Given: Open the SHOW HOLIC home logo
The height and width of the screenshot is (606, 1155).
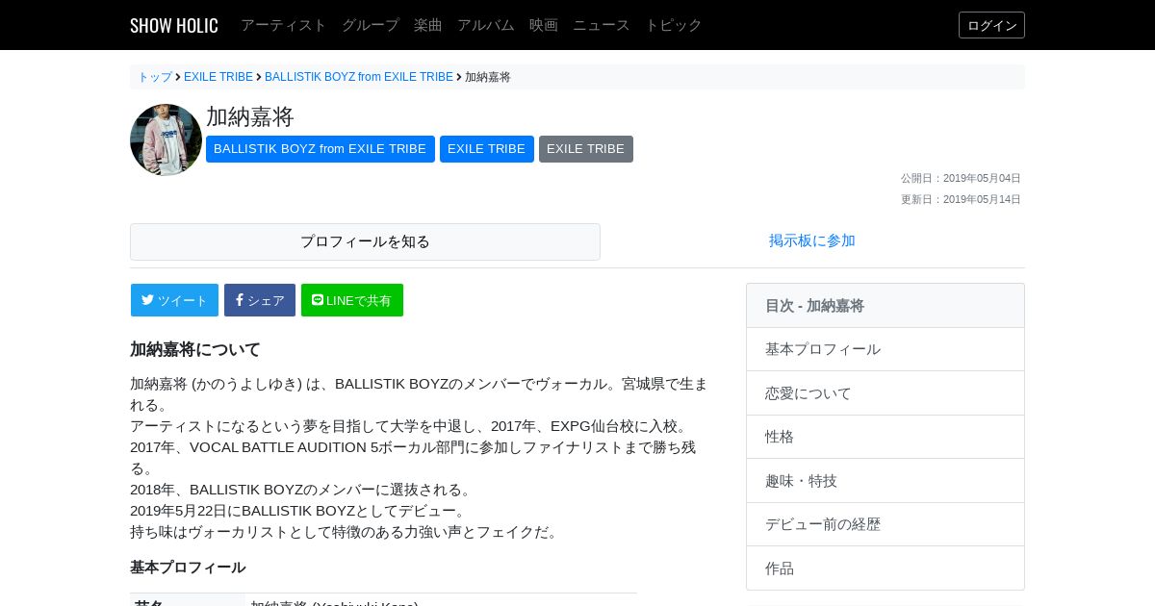Looking at the screenshot, I should click(x=174, y=25).
